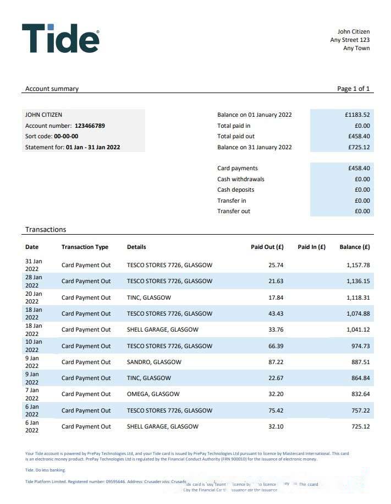
Task: Select the account number 123466789
Action: [90, 126]
